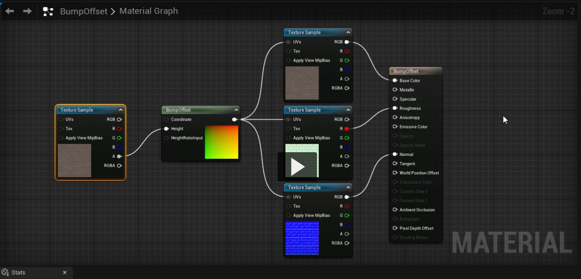Click the Normal input pin on BumpOffset material

(x=395, y=155)
